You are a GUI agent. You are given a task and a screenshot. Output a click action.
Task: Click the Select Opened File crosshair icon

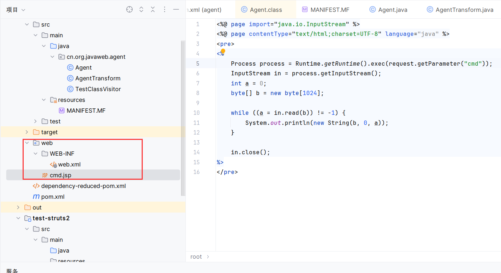coord(129,10)
